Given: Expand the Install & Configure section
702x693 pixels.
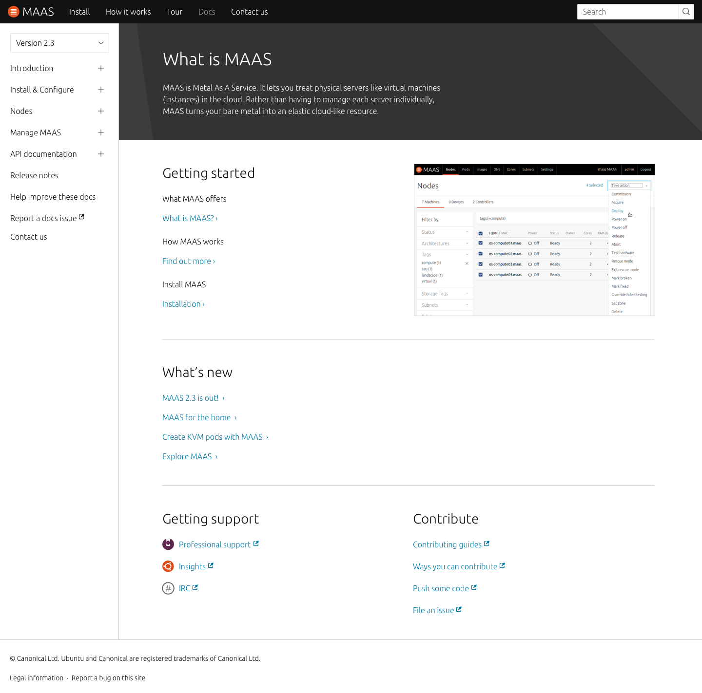Looking at the screenshot, I should tap(101, 90).
